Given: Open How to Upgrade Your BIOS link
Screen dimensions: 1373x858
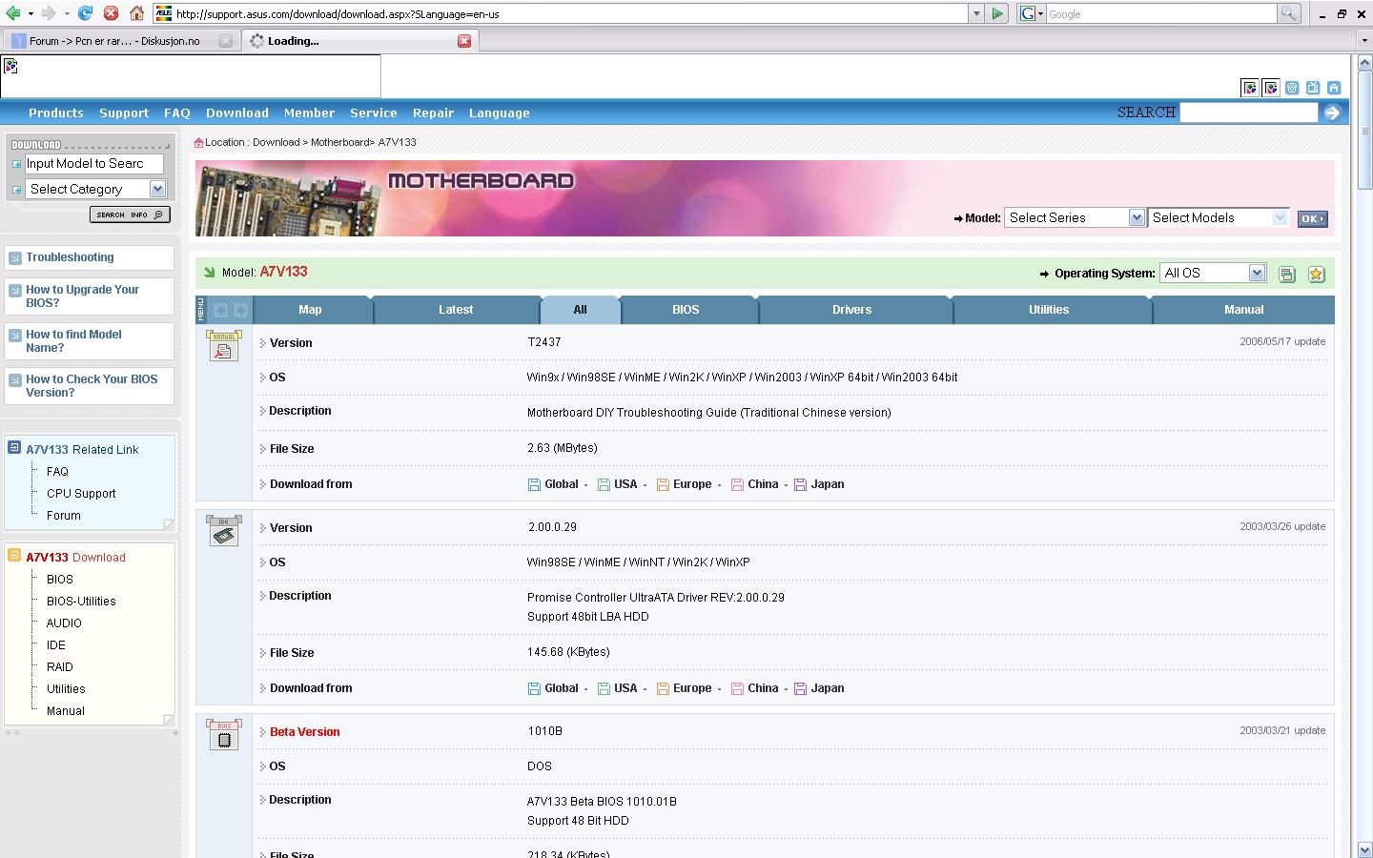Looking at the screenshot, I should click(x=82, y=296).
